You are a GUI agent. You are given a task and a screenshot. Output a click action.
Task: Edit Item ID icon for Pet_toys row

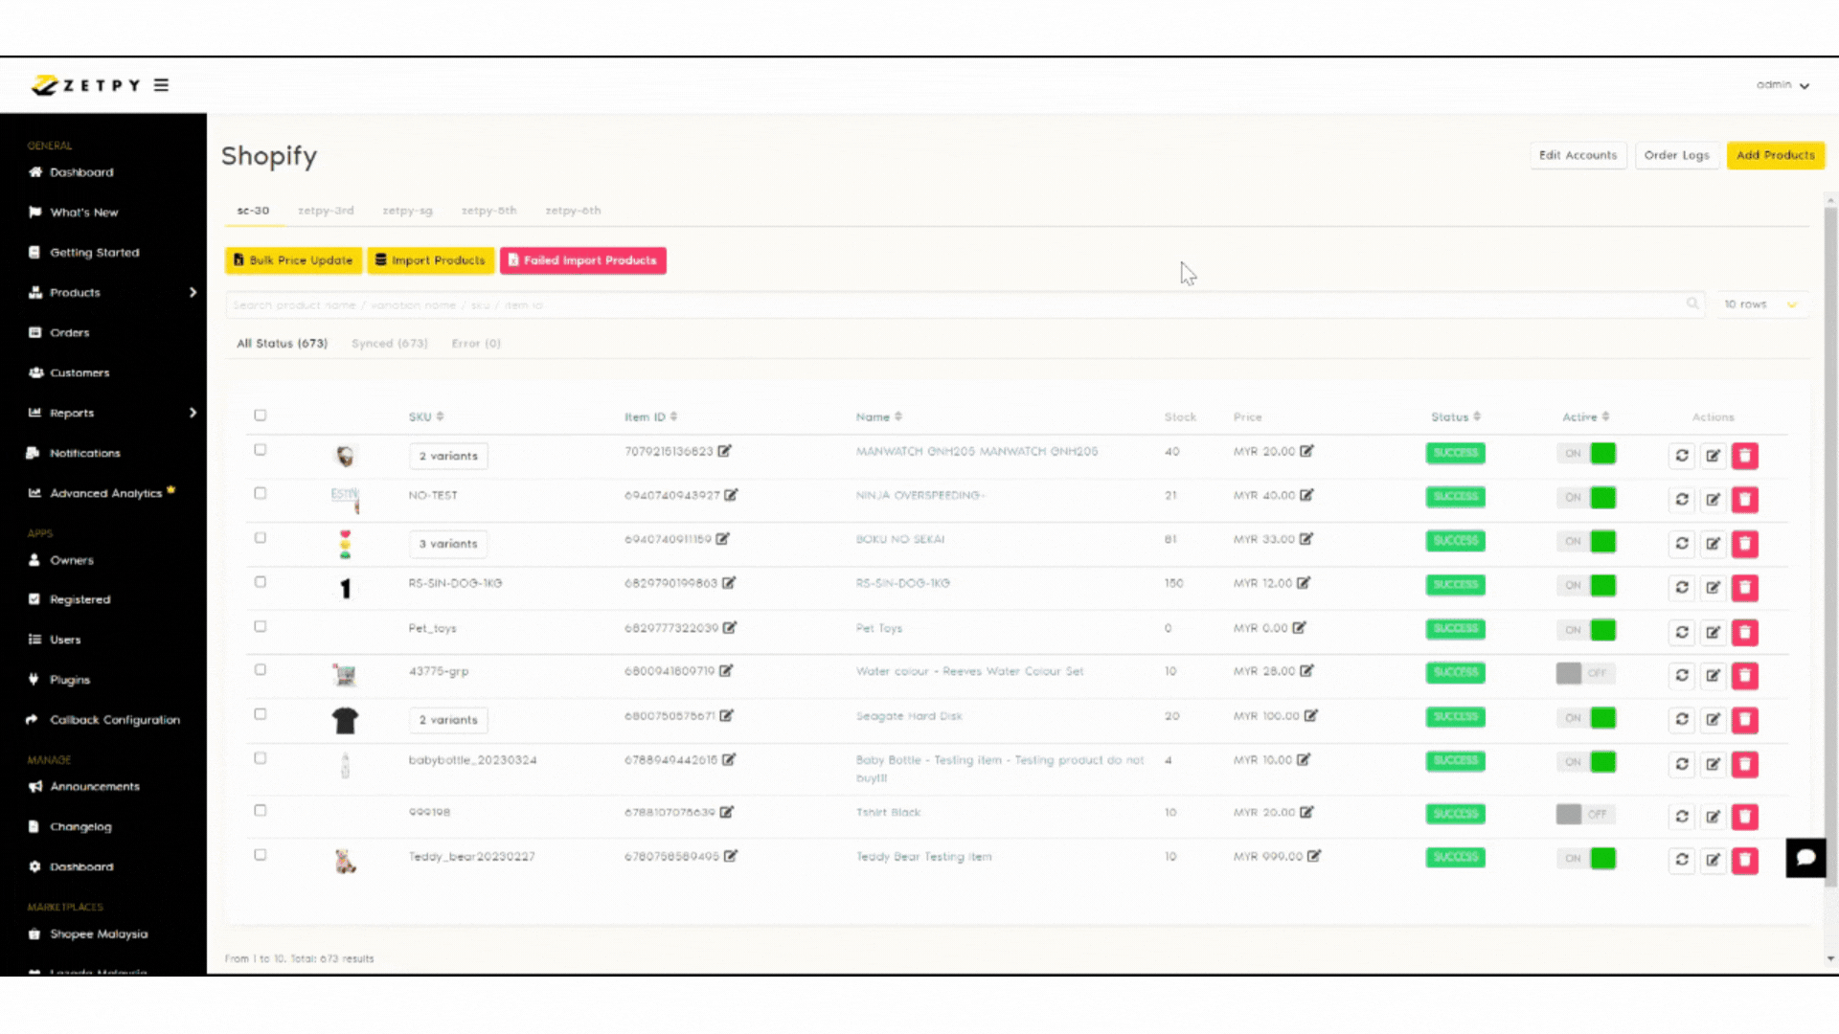730,628
